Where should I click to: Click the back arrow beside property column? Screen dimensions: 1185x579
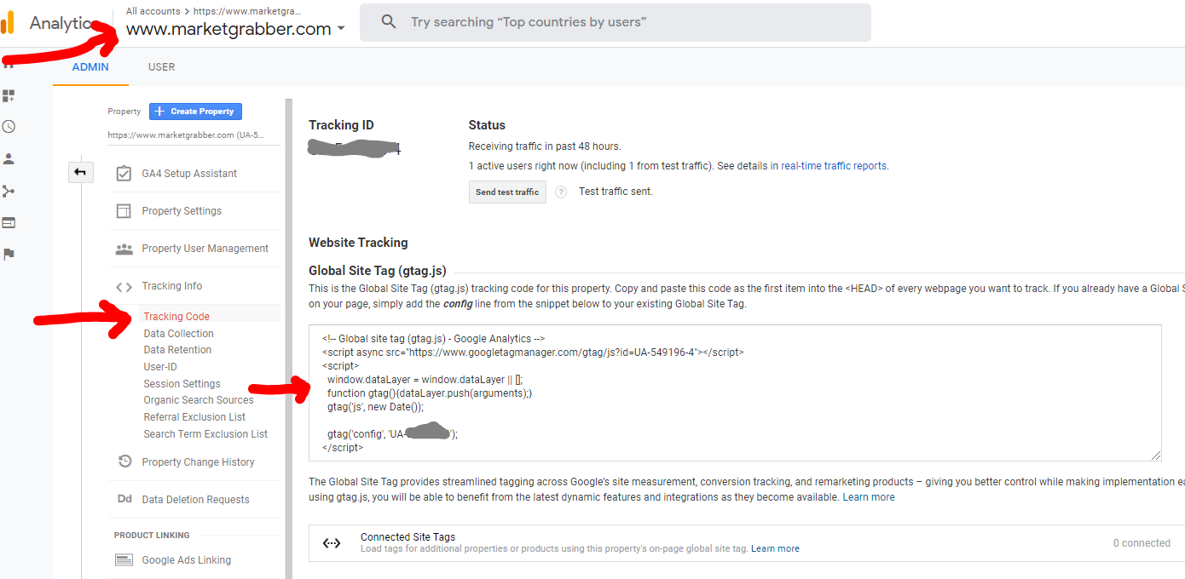80,173
